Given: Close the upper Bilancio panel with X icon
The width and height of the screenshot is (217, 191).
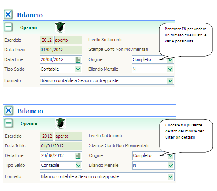Looking at the screenshot, I should pos(8,14).
